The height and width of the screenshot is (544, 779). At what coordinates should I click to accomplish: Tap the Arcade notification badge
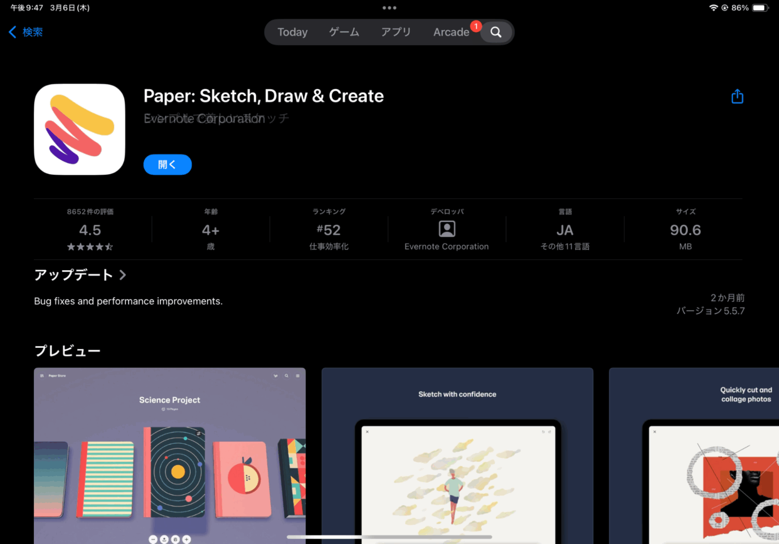(476, 26)
